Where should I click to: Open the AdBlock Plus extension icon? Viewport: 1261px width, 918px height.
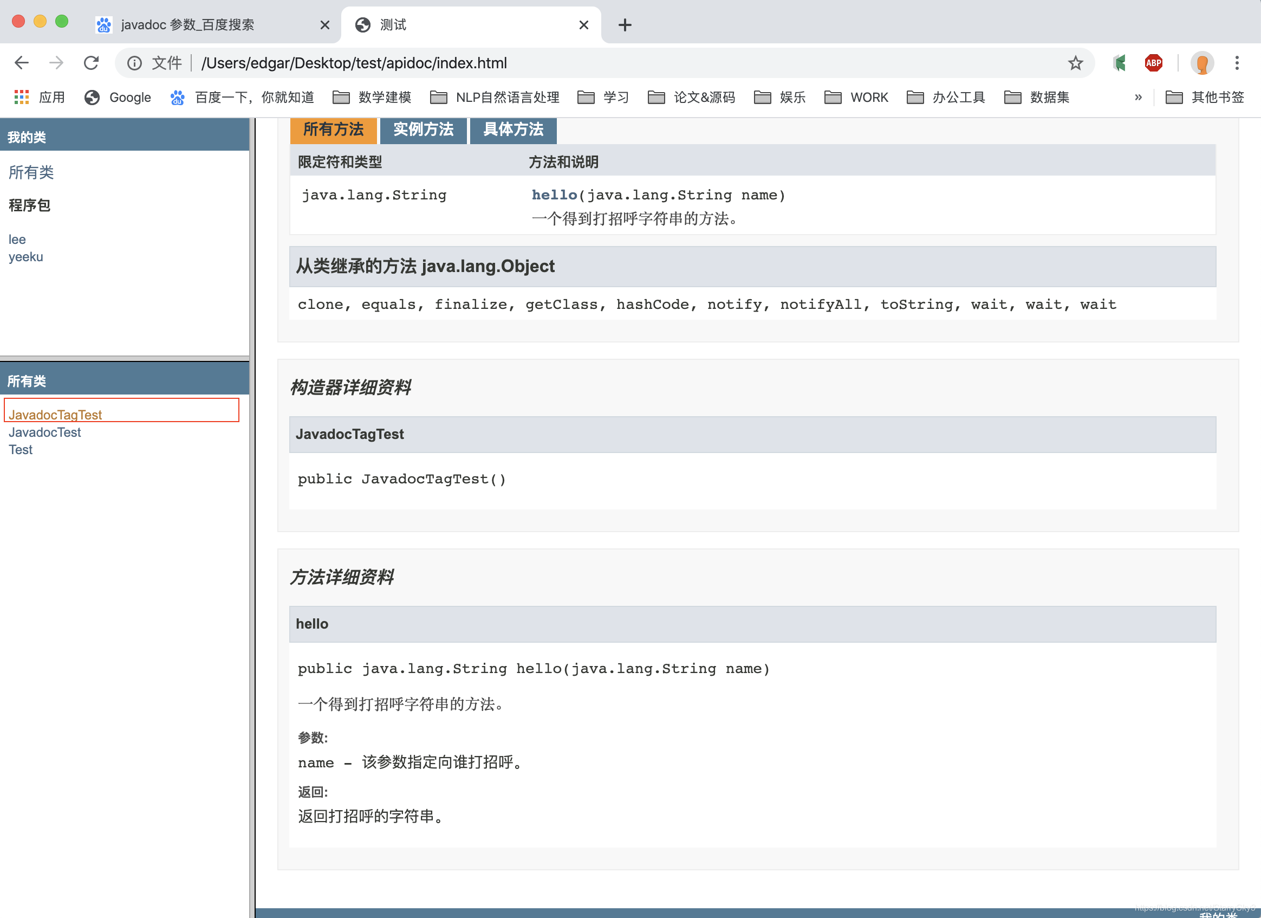1153,63
